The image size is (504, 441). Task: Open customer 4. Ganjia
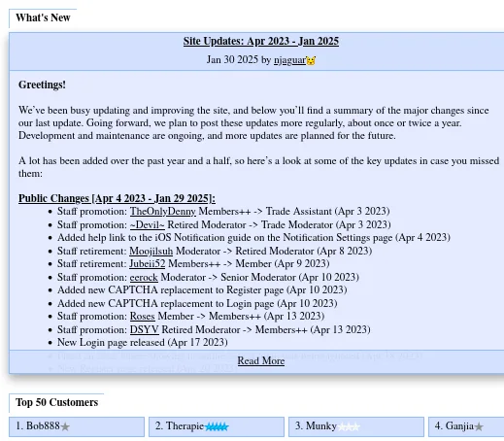coord(466,426)
